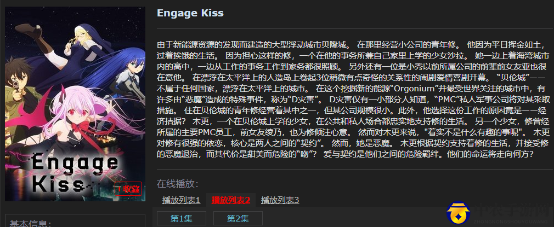Screen dimensions: 554x227
Task: Click the red +收藏 favorite button
Action: [128, 189]
